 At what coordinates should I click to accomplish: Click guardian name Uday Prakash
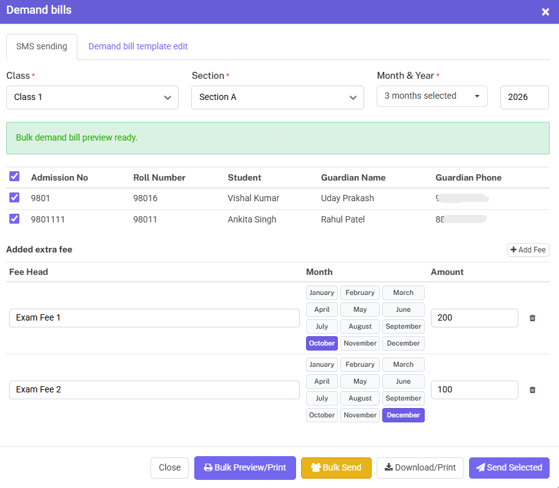[347, 198]
